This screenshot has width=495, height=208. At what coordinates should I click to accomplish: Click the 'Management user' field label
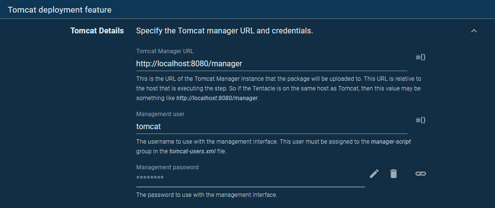[x=160, y=114]
